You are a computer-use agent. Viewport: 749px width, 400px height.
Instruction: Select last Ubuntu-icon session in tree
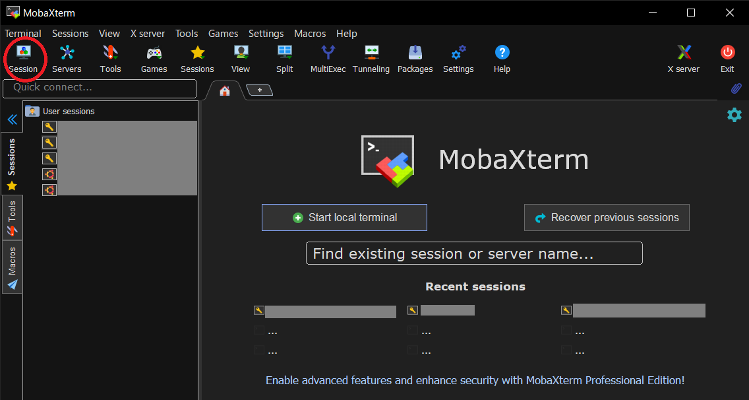[119, 190]
